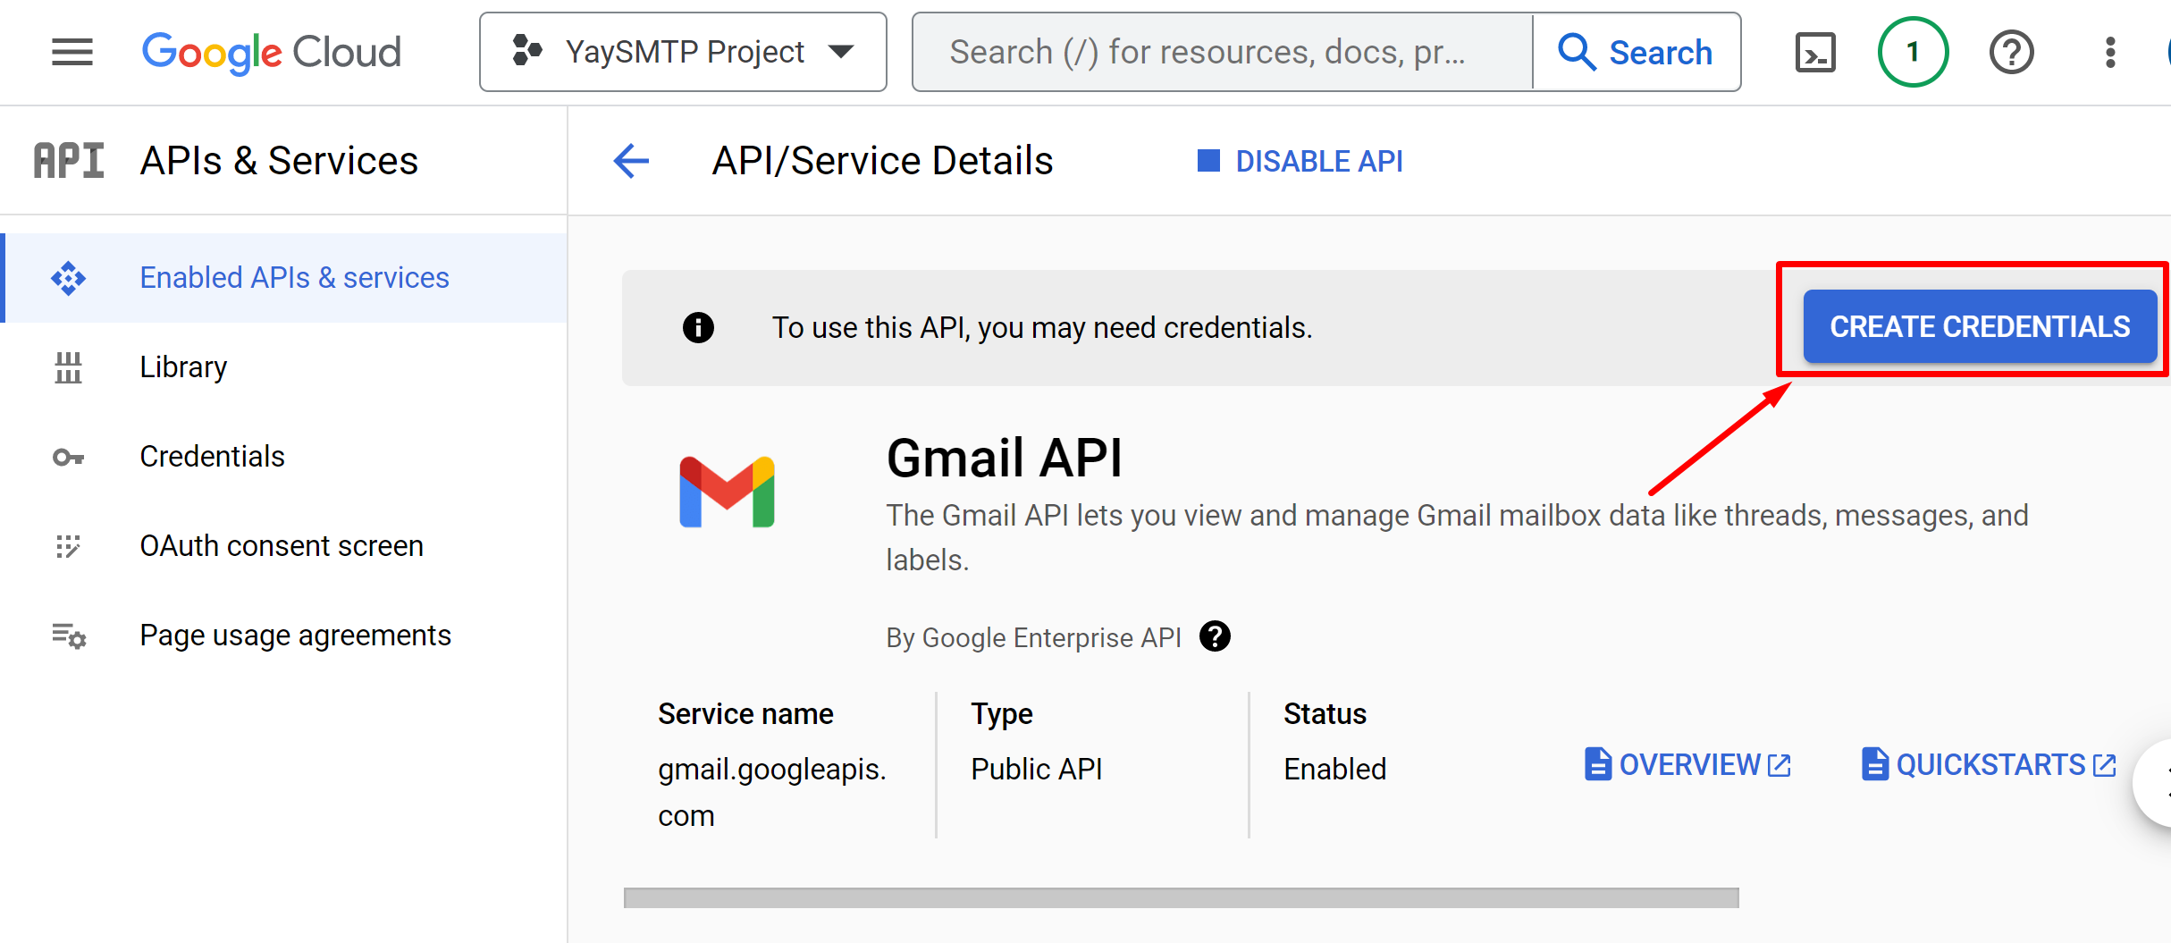Open Credentials in the sidebar
Viewport: 2171px width, 943px height.
(212, 457)
